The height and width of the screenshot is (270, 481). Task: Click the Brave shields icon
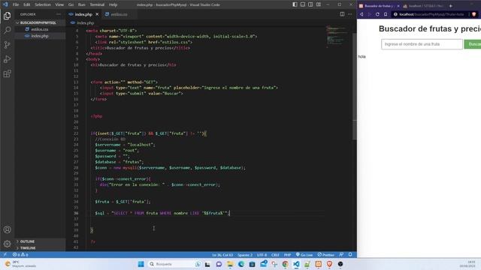coord(474,14)
